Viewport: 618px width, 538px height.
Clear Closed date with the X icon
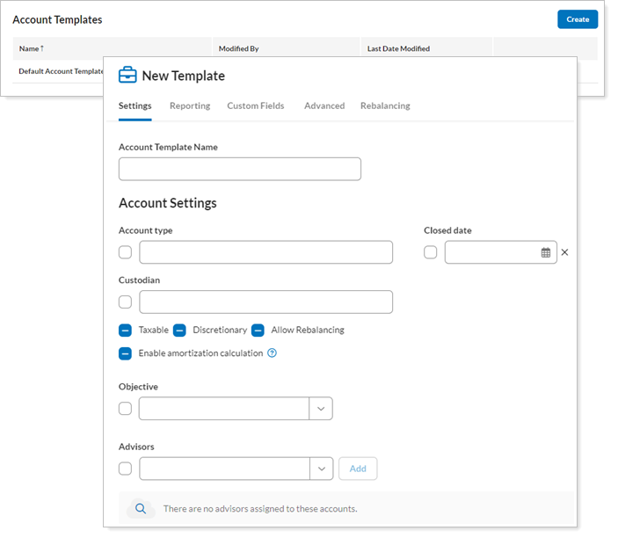[x=565, y=252]
